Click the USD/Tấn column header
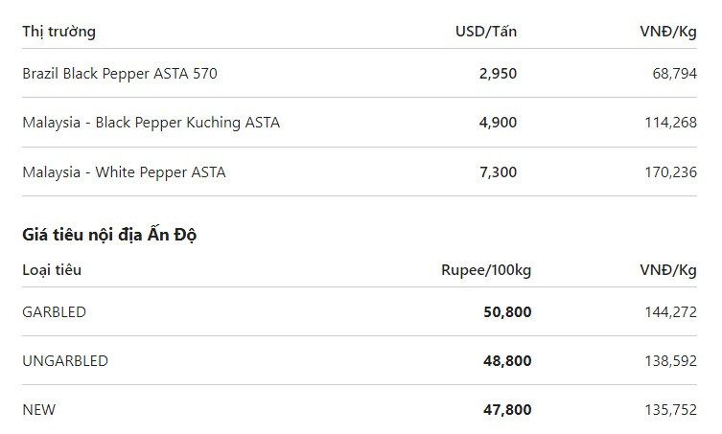 point(486,32)
